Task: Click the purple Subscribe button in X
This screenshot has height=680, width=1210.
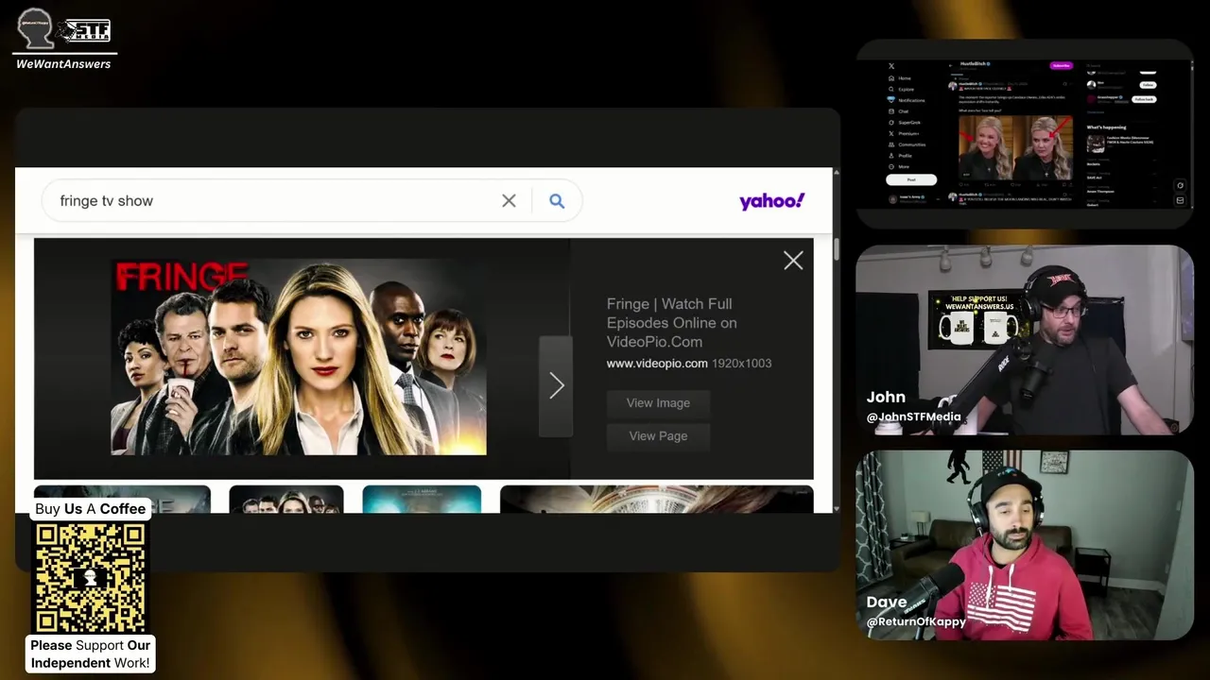Action: tap(1062, 65)
